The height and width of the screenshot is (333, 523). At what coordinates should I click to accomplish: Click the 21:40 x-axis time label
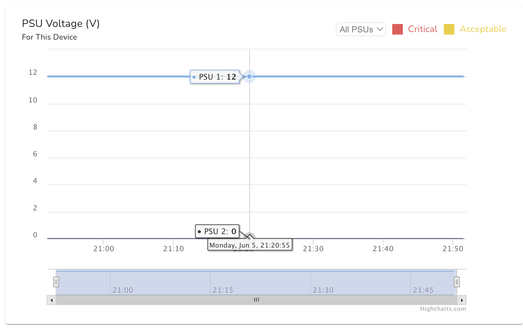pyautogui.click(x=383, y=249)
